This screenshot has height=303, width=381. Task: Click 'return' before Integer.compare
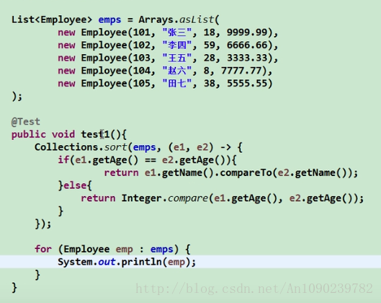tap(98, 198)
